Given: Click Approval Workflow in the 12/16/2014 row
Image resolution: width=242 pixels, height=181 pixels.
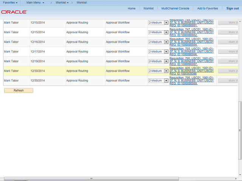Looking at the screenshot, I should click(118, 42).
